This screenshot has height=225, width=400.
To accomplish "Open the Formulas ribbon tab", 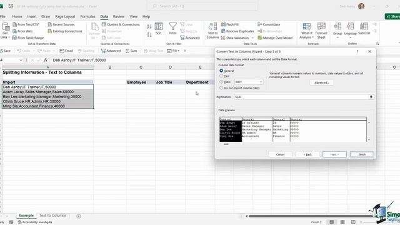I will click(x=87, y=17).
